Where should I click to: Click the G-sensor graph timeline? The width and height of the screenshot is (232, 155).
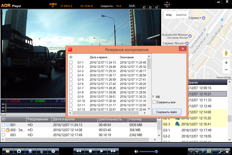pos(36,108)
